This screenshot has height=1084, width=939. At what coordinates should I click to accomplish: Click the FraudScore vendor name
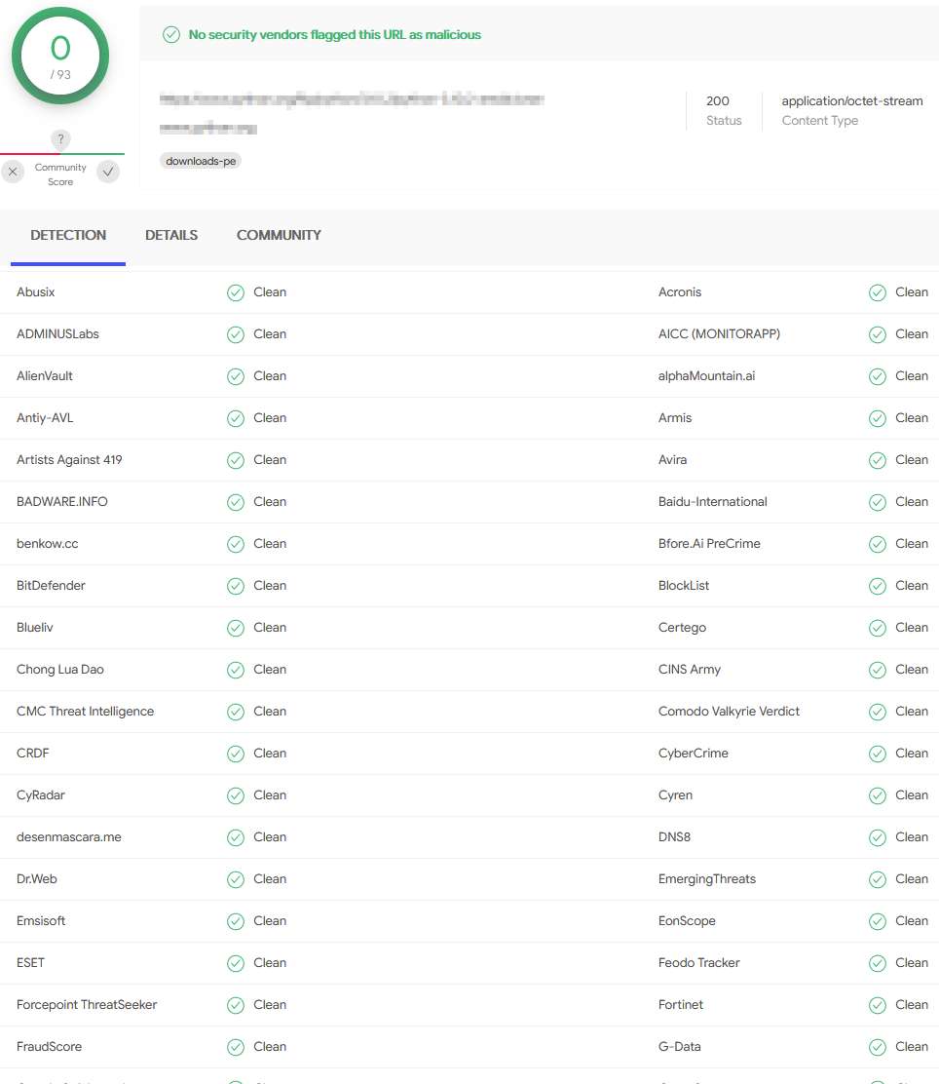[x=49, y=1047]
